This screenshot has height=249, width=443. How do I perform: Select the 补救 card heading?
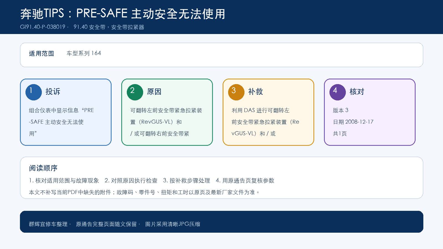click(x=256, y=92)
